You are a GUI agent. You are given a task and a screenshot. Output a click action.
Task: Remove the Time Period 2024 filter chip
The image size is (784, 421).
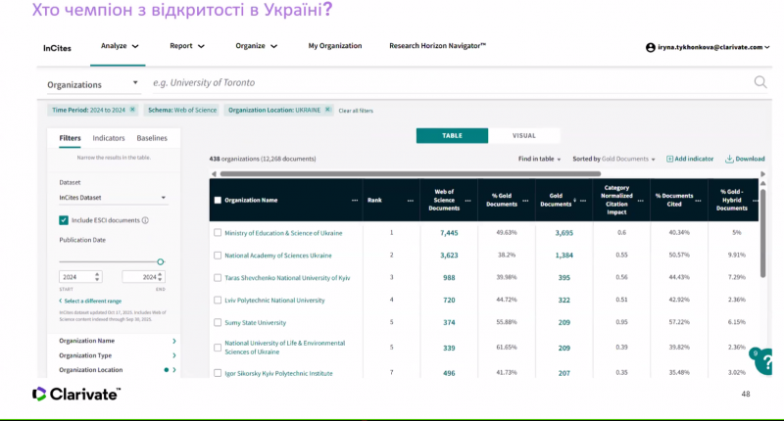(x=132, y=110)
